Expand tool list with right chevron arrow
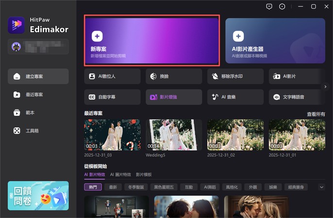Screen dimensions: 333x218 [325, 87]
